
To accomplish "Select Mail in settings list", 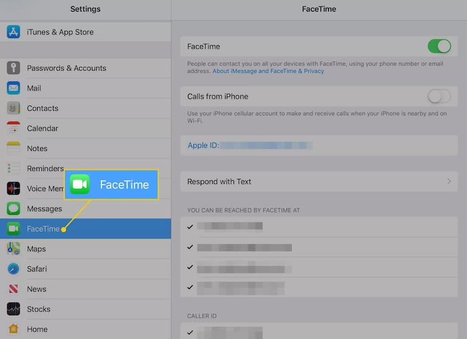I will point(86,88).
